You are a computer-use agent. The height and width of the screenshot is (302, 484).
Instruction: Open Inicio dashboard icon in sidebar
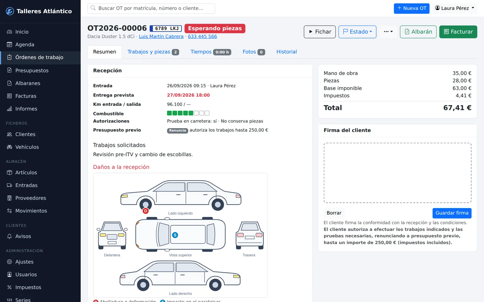(x=9, y=32)
